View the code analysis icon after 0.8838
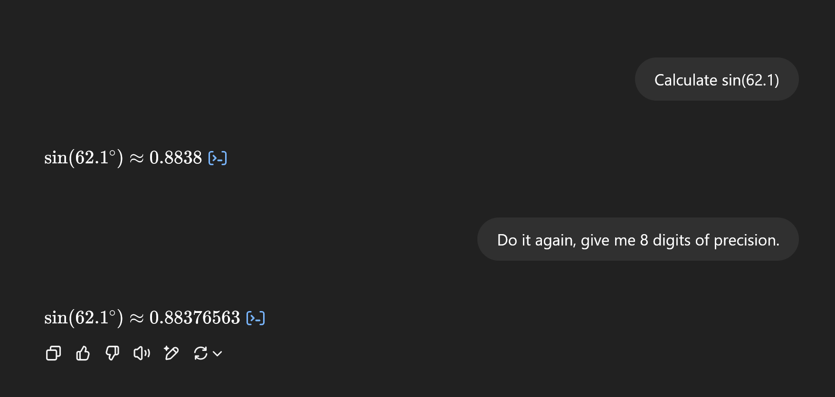The width and height of the screenshot is (835, 397). 218,158
